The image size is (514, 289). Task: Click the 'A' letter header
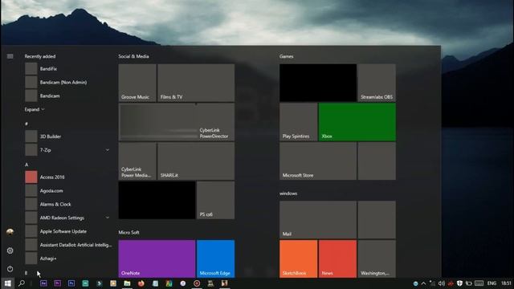pos(27,165)
